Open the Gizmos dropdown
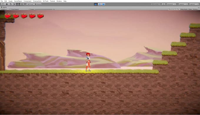Screen dimensions: 200x115 195,9
